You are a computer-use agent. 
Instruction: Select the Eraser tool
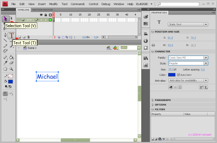click(x=11, y=63)
